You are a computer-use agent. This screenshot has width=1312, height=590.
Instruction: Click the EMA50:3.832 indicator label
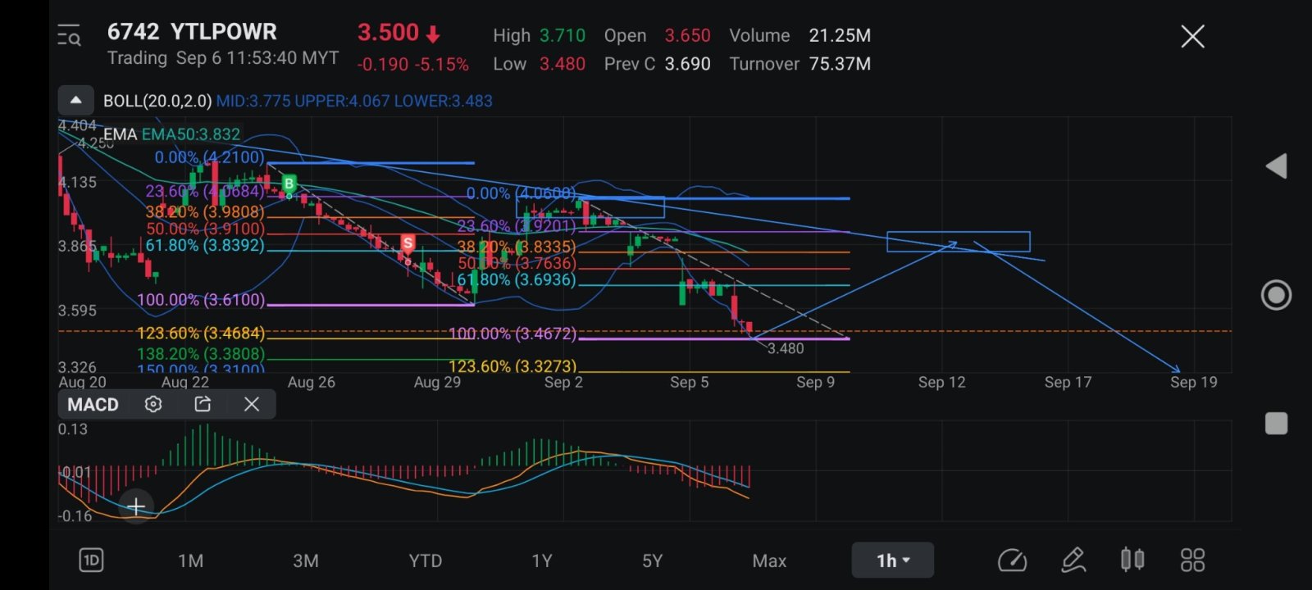[191, 134]
